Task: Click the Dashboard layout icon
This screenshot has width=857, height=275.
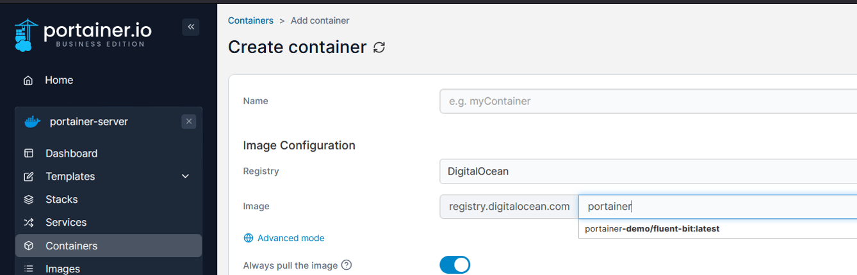Action: point(28,153)
